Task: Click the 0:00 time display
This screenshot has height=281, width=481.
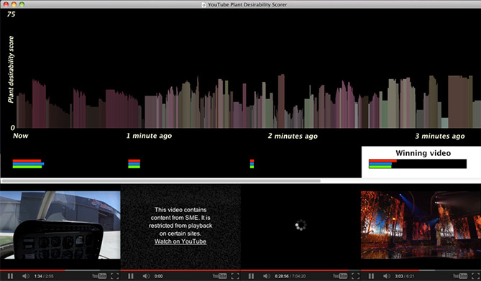Action: click(x=158, y=277)
